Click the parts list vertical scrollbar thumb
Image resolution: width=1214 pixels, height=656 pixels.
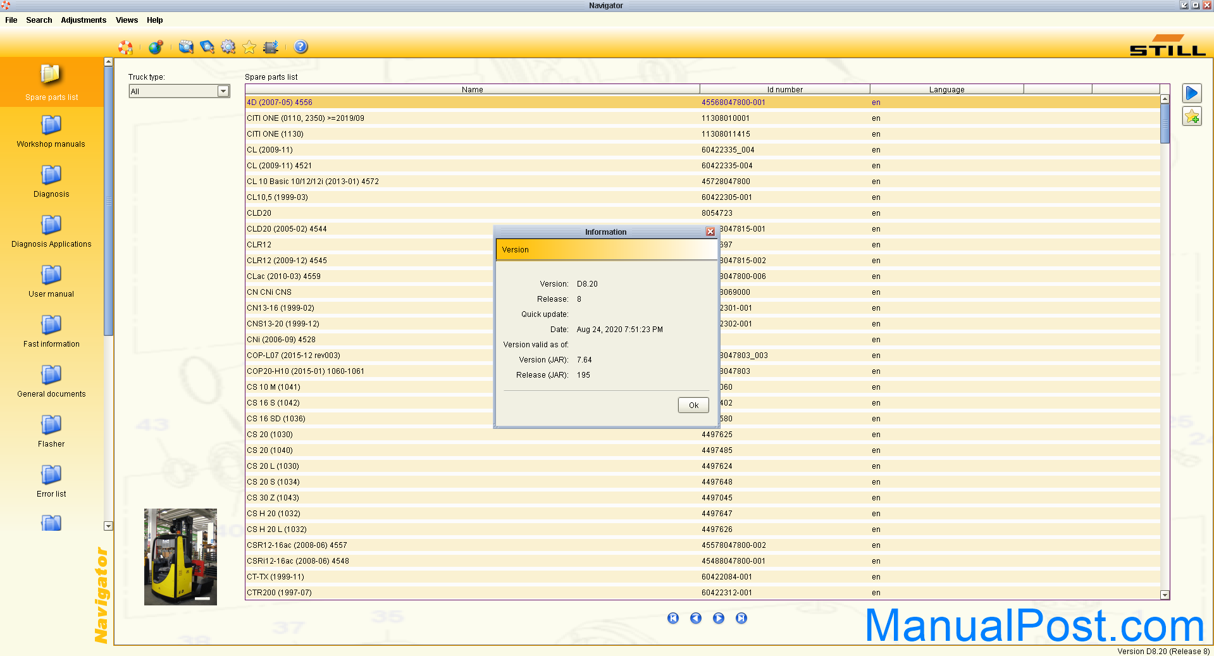(x=1165, y=124)
